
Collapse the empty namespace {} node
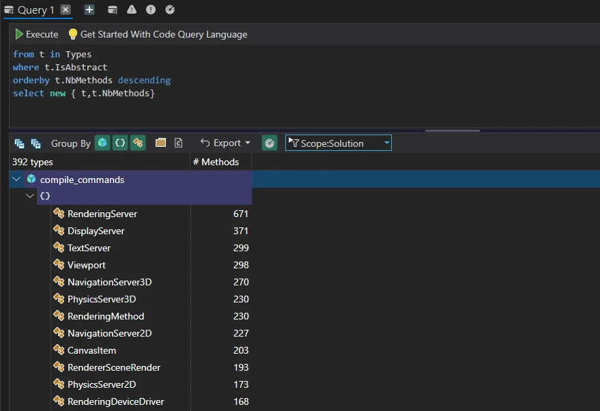coord(30,196)
